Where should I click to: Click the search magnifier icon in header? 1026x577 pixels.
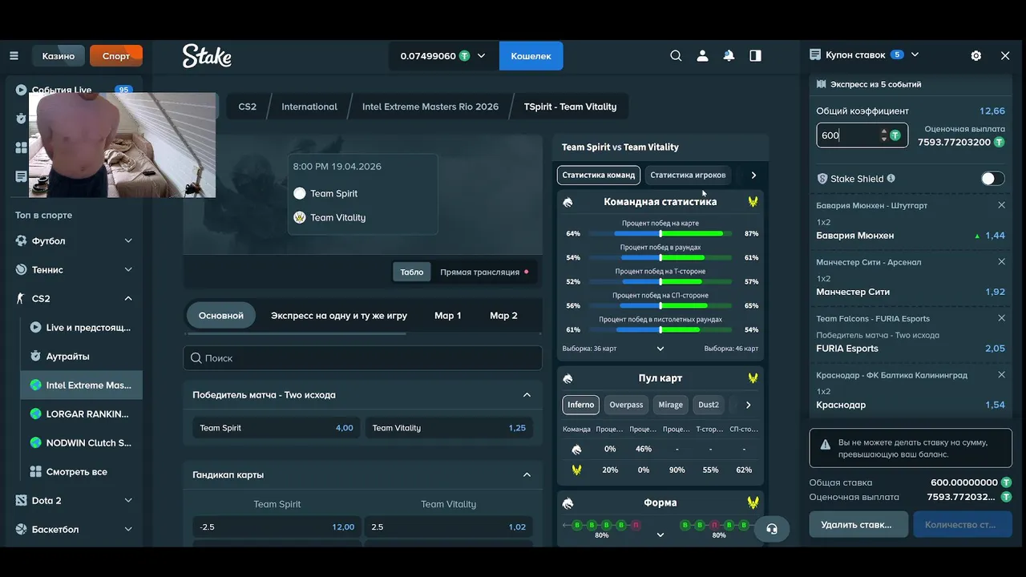coord(676,56)
